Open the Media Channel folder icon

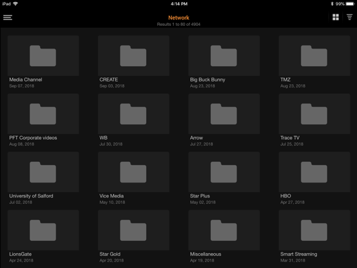tap(43, 56)
